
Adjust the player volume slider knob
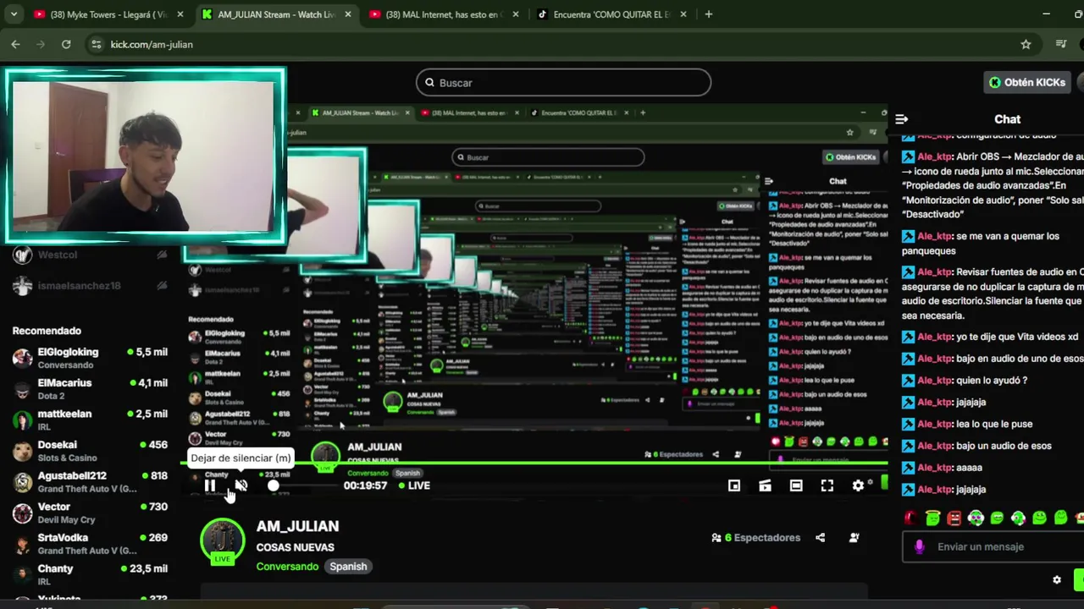pyautogui.click(x=273, y=486)
